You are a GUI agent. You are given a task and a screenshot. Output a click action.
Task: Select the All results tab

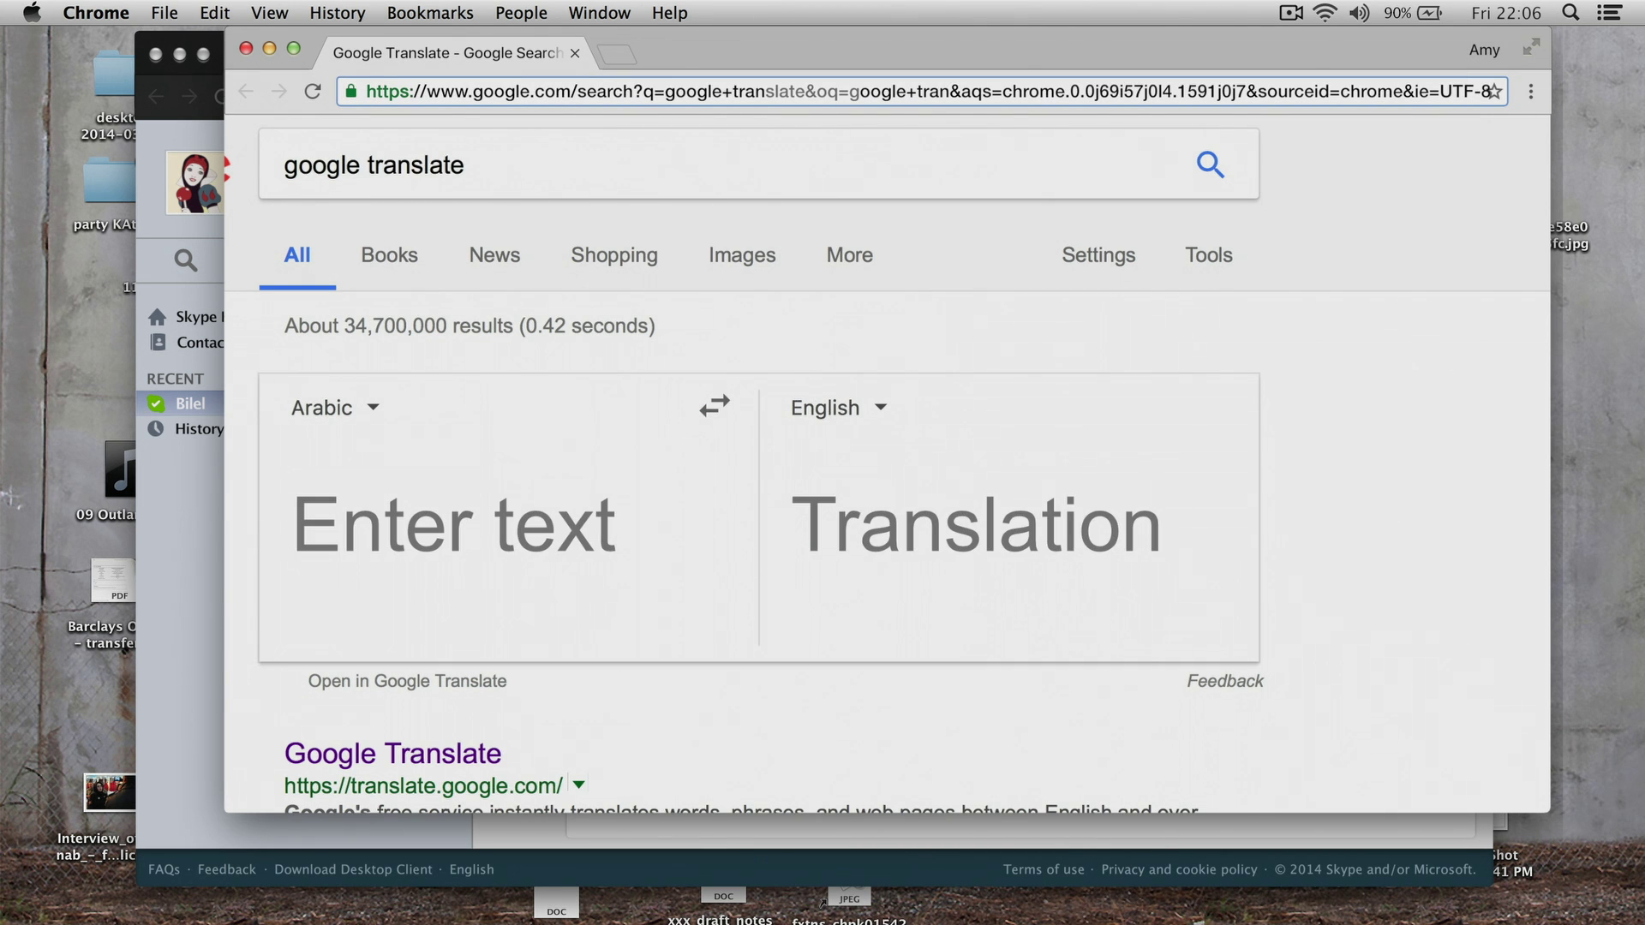coord(297,255)
